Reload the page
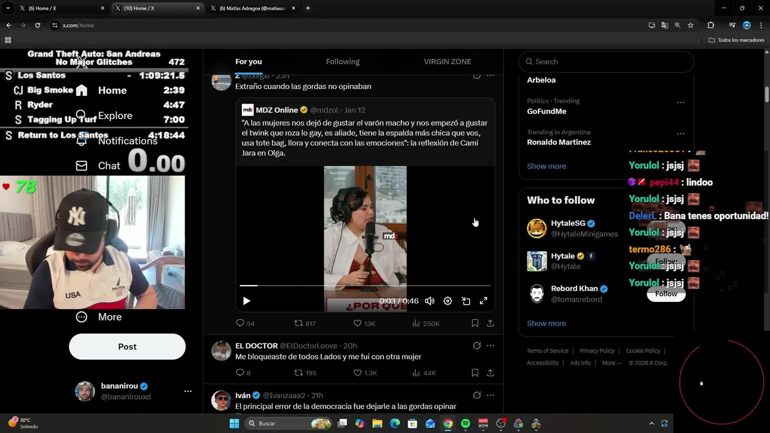 pos(37,25)
